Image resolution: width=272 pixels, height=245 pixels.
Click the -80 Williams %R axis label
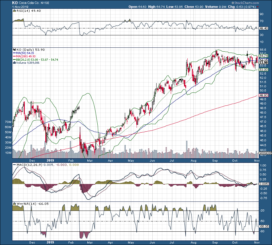[262, 231]
